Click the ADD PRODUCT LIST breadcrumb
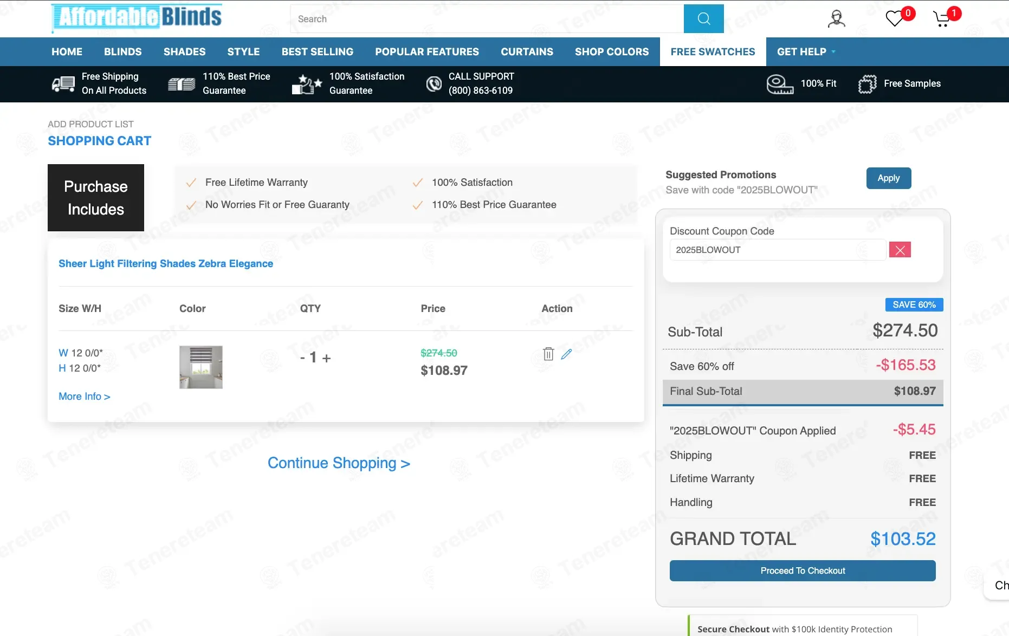1009x636 pixels. click(x=90, y=124)
